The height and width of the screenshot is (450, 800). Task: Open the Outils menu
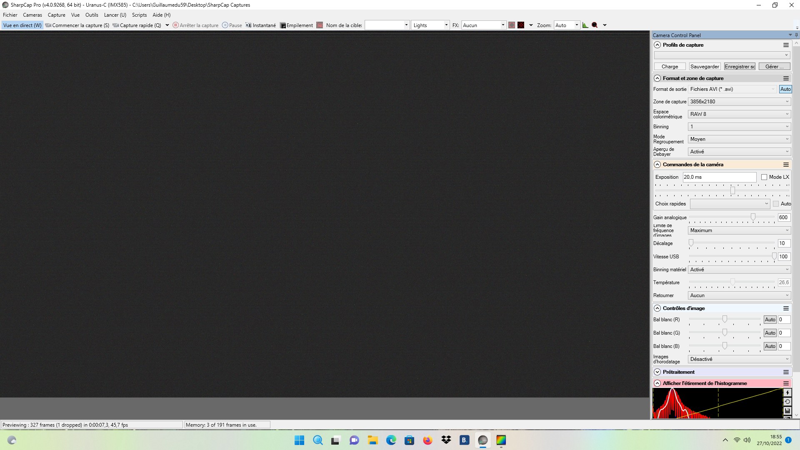[x=92, y=15]
